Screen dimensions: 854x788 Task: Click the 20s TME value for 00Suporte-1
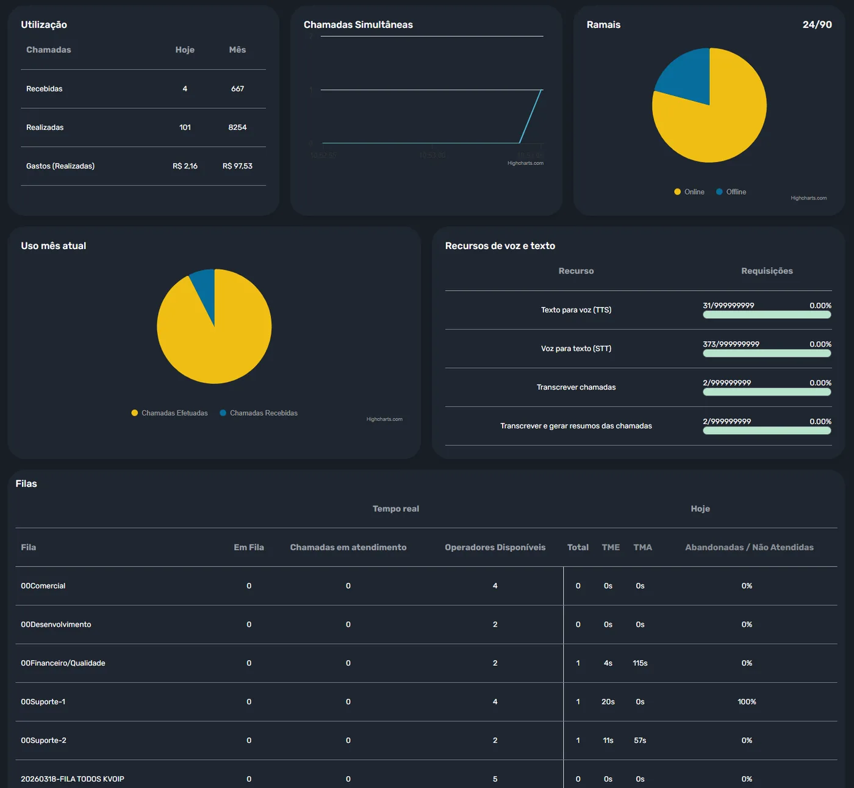point(608,702)
